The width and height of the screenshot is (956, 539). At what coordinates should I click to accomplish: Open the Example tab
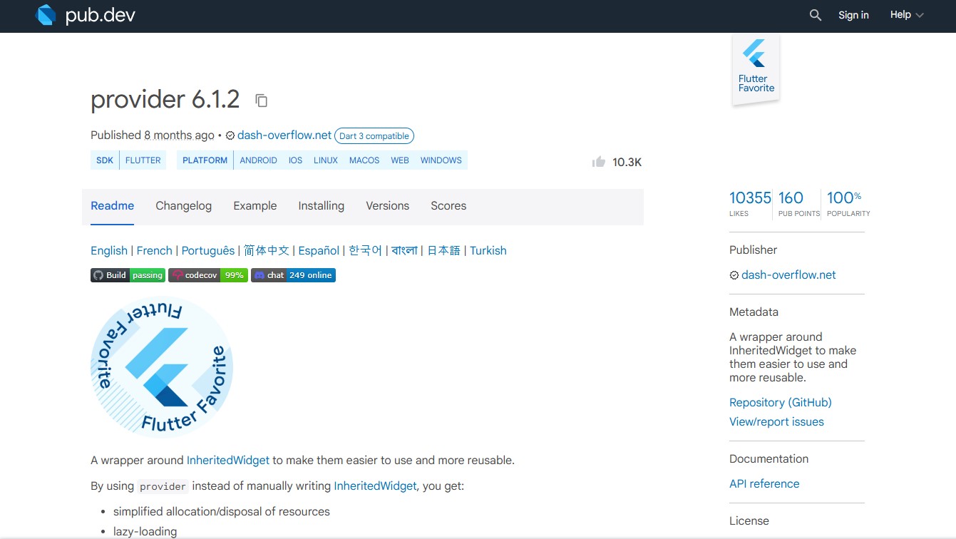click(255, 205)
